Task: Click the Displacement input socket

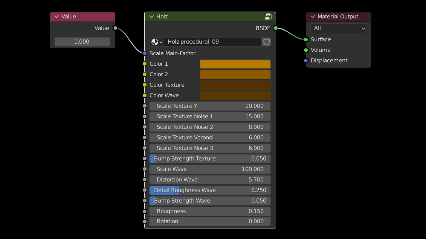Action: pos(306,61)
